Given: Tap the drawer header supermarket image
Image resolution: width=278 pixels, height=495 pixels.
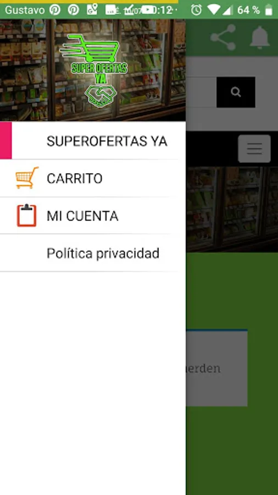Looking at the screenshot, I should click(x=93, y=70).
